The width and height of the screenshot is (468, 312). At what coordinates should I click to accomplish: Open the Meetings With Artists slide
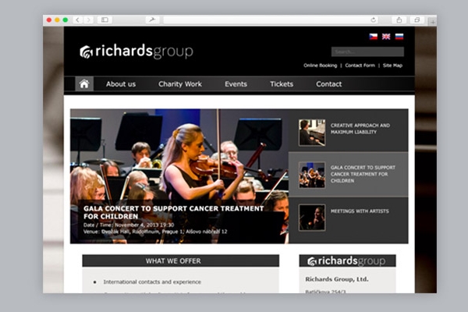coord(349,220)
